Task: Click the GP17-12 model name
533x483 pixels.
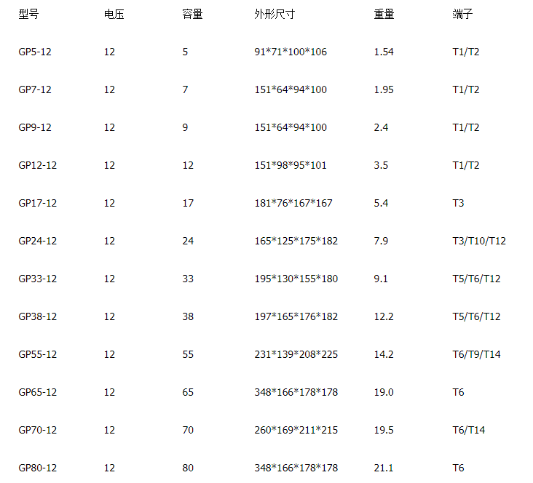Action: 37,203
